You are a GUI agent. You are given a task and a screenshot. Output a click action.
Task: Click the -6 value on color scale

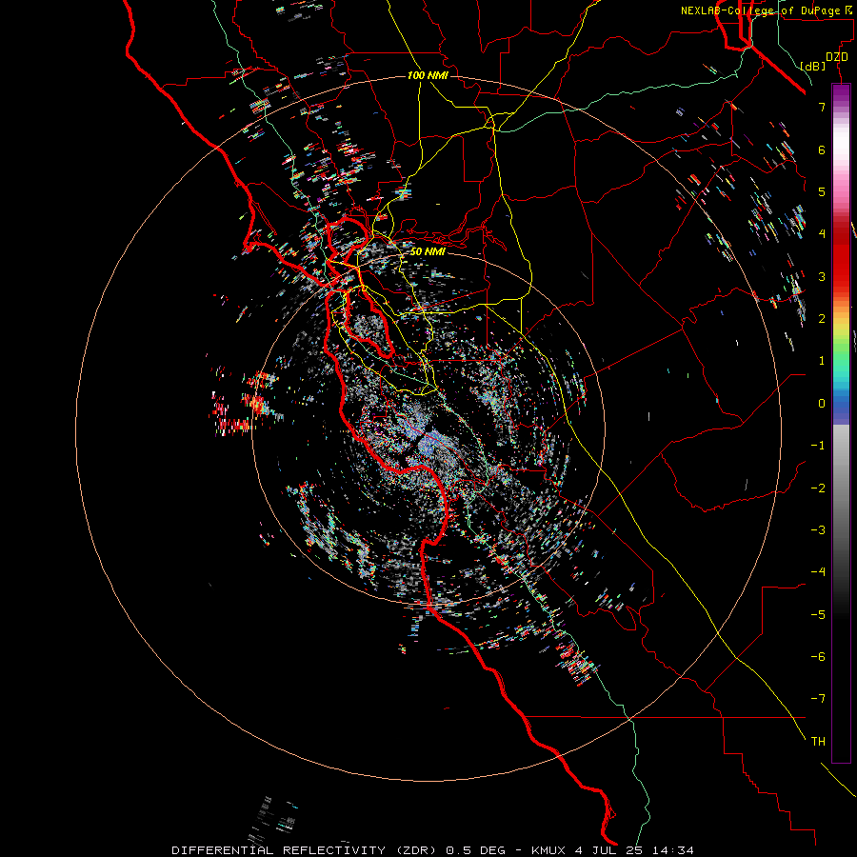[818, 657]
